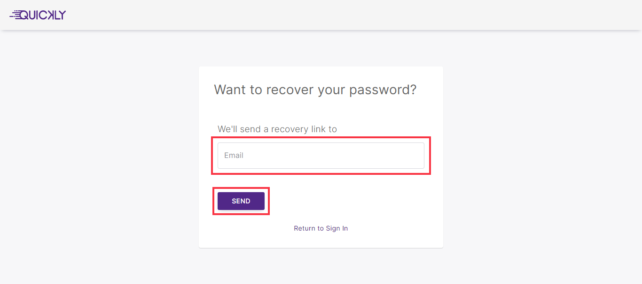
Task: Click the "Want to recover your password?" heading
Action: click(315, 90)
